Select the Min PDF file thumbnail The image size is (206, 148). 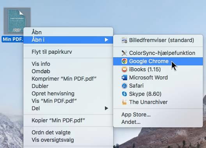pyautogui.click(x=17, y=21)
